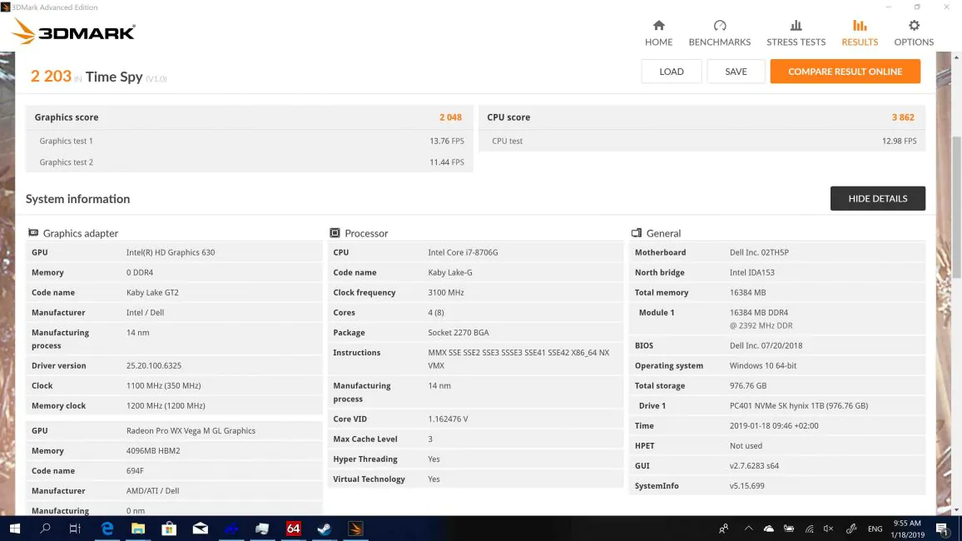Viewport: 962px width, 541px height.
Task: Click the 3DMark taskbar icon
Action: click(x=355, y=529)
